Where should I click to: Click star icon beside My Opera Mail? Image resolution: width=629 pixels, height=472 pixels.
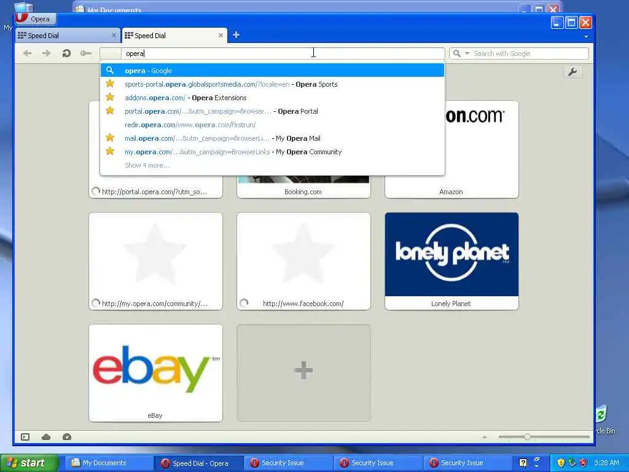click(x=110, y=138)
